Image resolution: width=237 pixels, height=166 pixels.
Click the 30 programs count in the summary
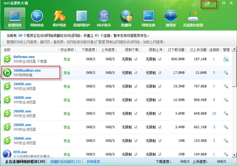tap(20, 36)
